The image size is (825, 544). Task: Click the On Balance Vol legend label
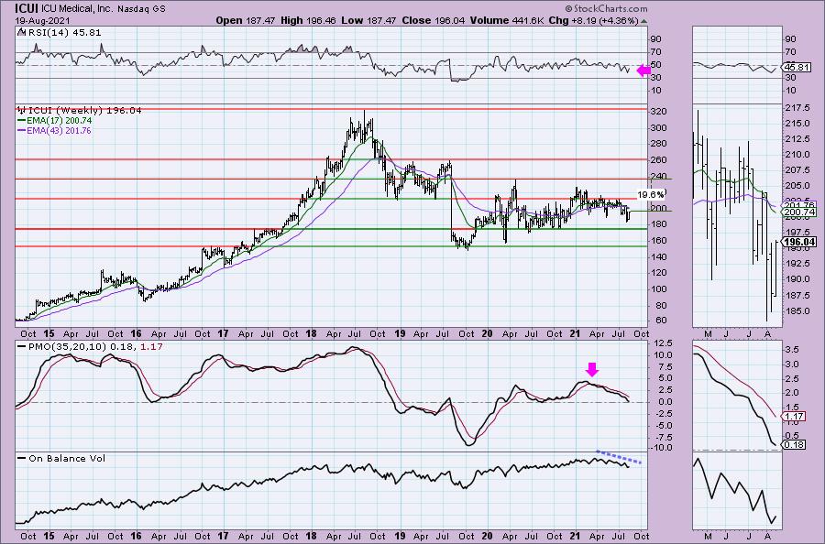(x=67, y=458)
